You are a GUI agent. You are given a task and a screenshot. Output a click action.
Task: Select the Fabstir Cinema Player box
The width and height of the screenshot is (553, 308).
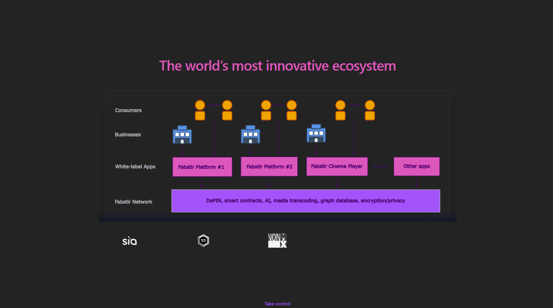[337, 167]
